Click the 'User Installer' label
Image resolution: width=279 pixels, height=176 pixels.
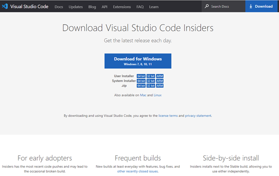pos(124,76)
